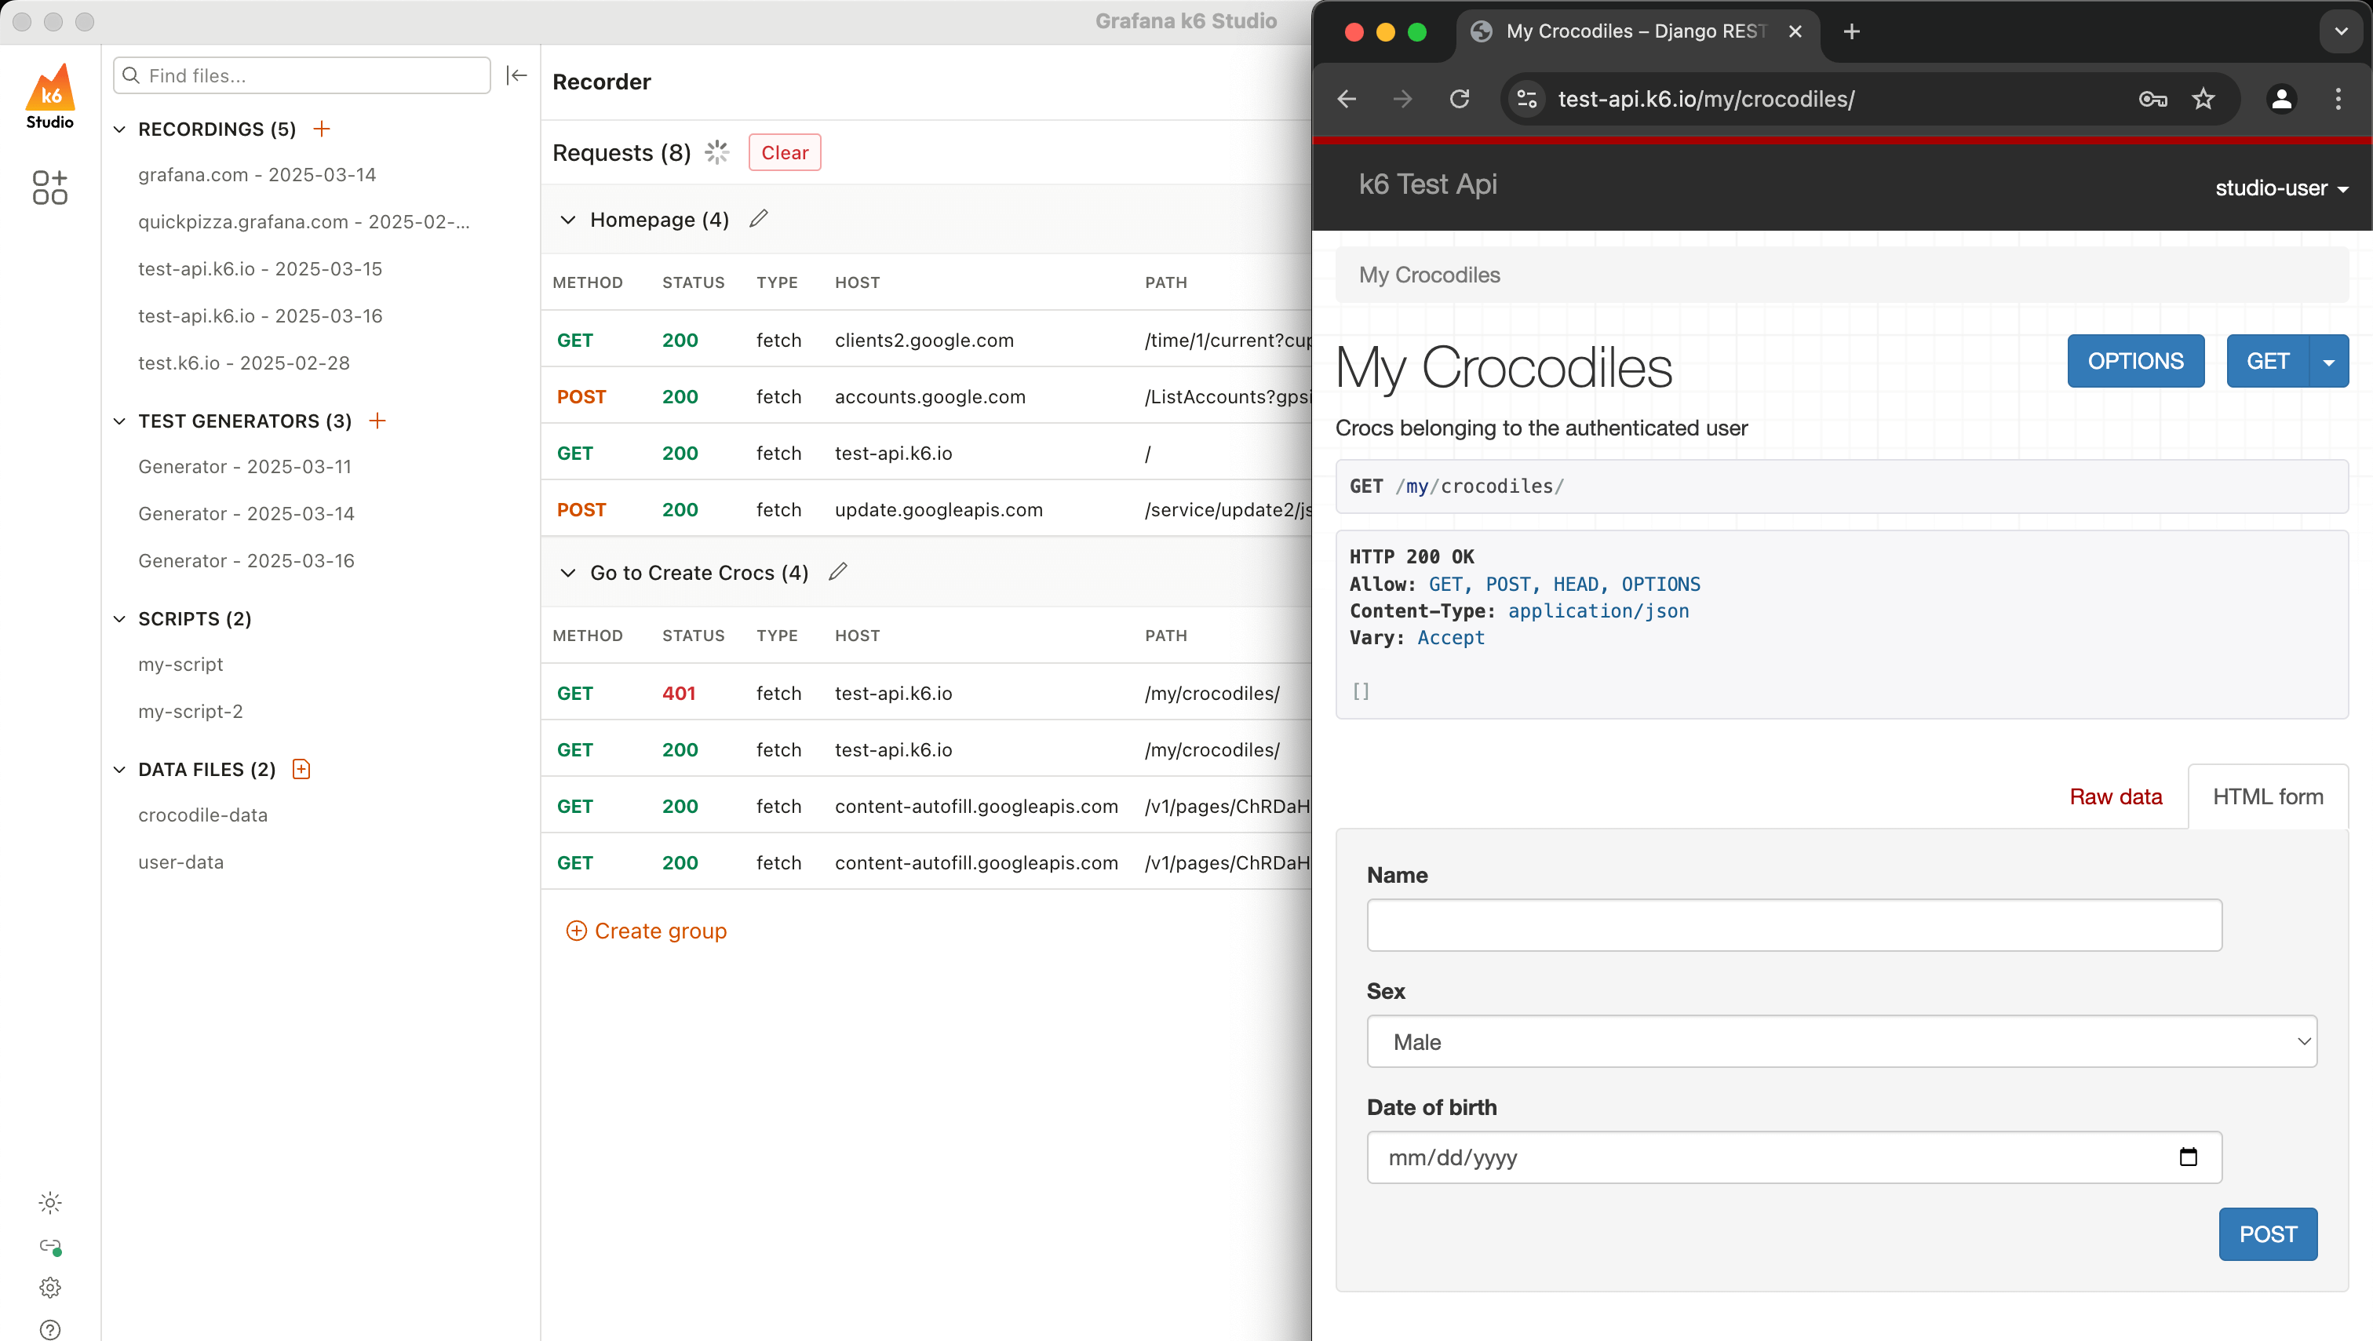The image size is (2373, 1341).
Task: Open settings via the gear icon
Action: [49, 1288]
